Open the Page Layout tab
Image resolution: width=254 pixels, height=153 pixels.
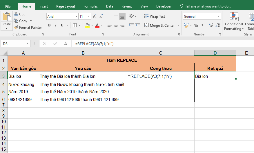[x=66, y=6]
